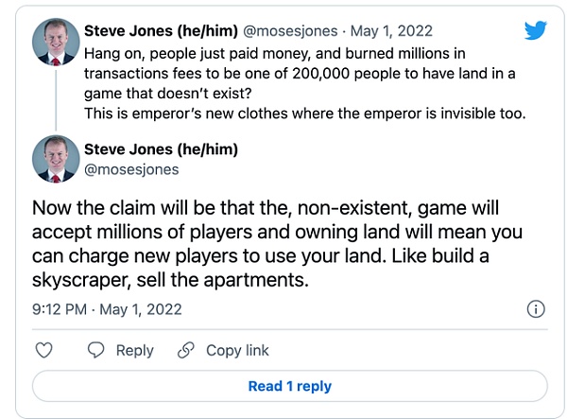Click main tweet text 'Now the claim'
Viewport: 567px width, 419px height.
click(x=277, y=244)
